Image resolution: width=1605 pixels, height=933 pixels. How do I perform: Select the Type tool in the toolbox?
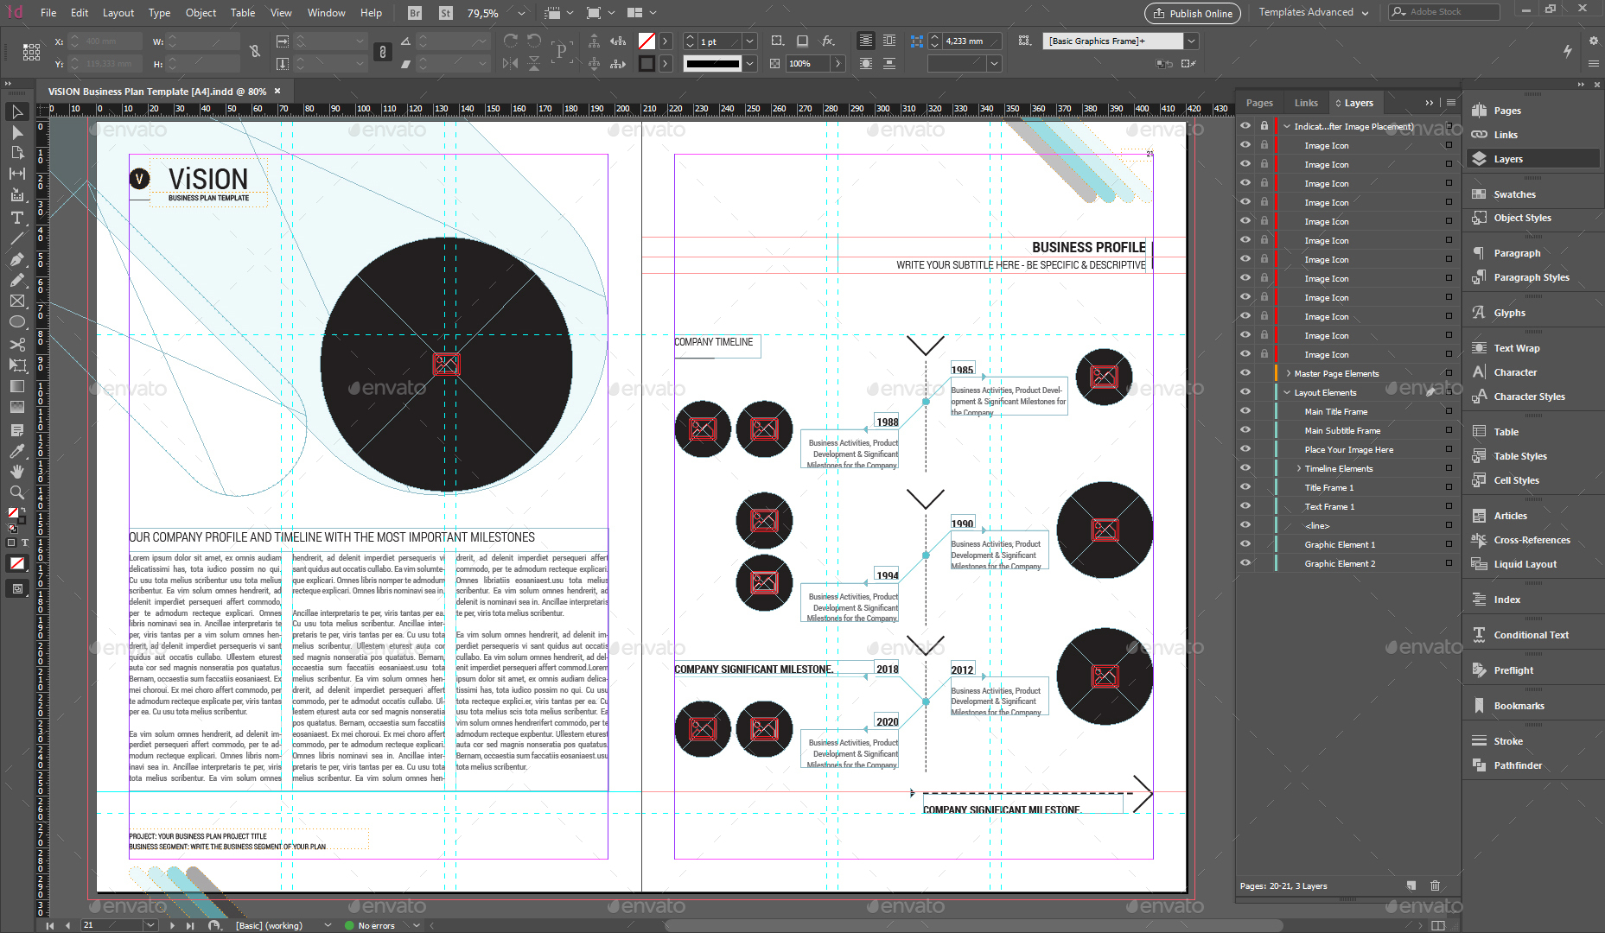pos(16,218)
